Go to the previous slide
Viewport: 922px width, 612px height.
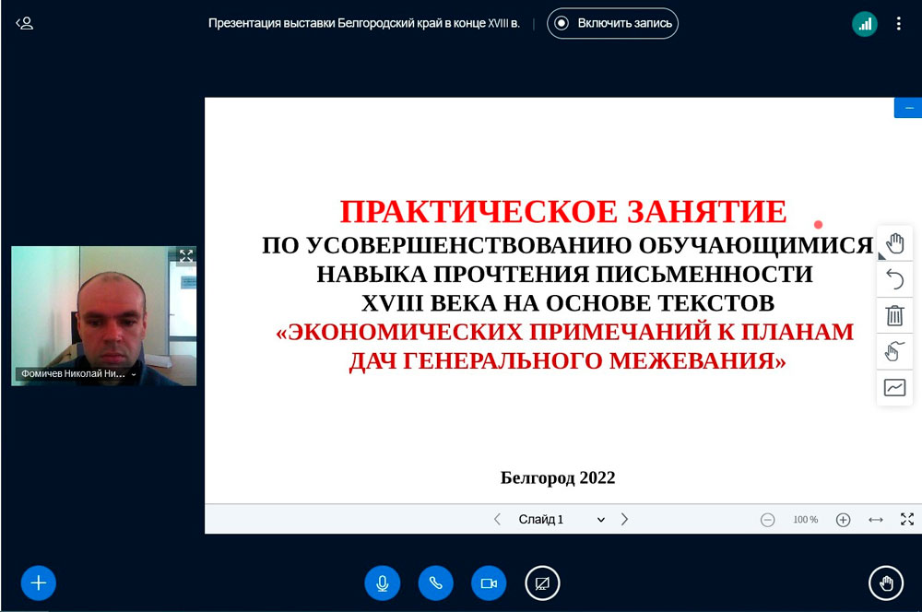[498, 519]
